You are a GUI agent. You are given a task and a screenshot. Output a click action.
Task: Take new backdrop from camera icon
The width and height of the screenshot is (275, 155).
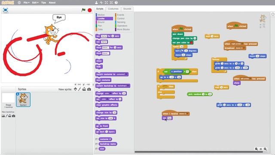(13, 116)
